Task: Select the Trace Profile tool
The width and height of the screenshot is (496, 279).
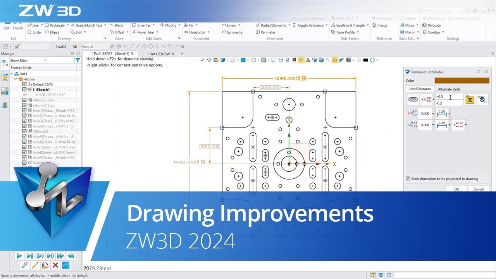Action: point(343,32)
